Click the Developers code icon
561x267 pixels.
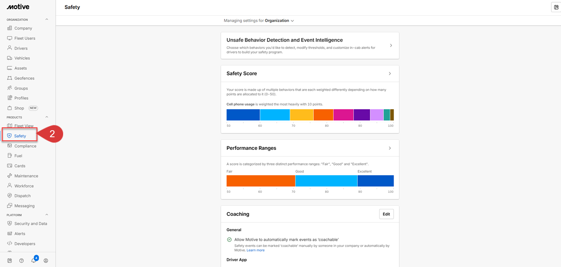point(10,243)
